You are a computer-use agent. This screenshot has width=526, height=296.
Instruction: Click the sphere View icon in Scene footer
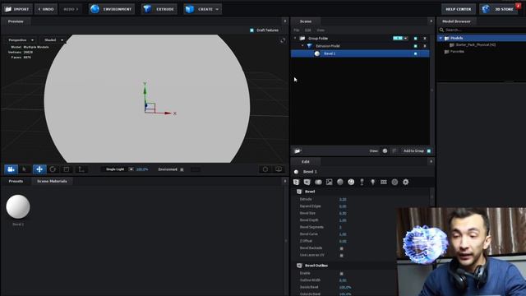coord(385,151)
